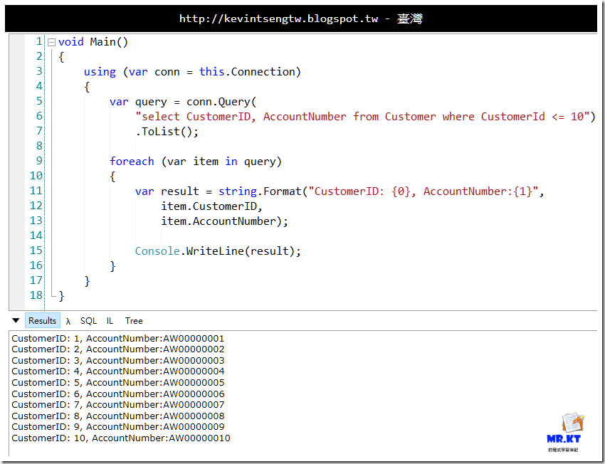This screenshot has height=464, width=605.
Task: Click 'item.CustomerID,' argument
Action: click(211, 206)
